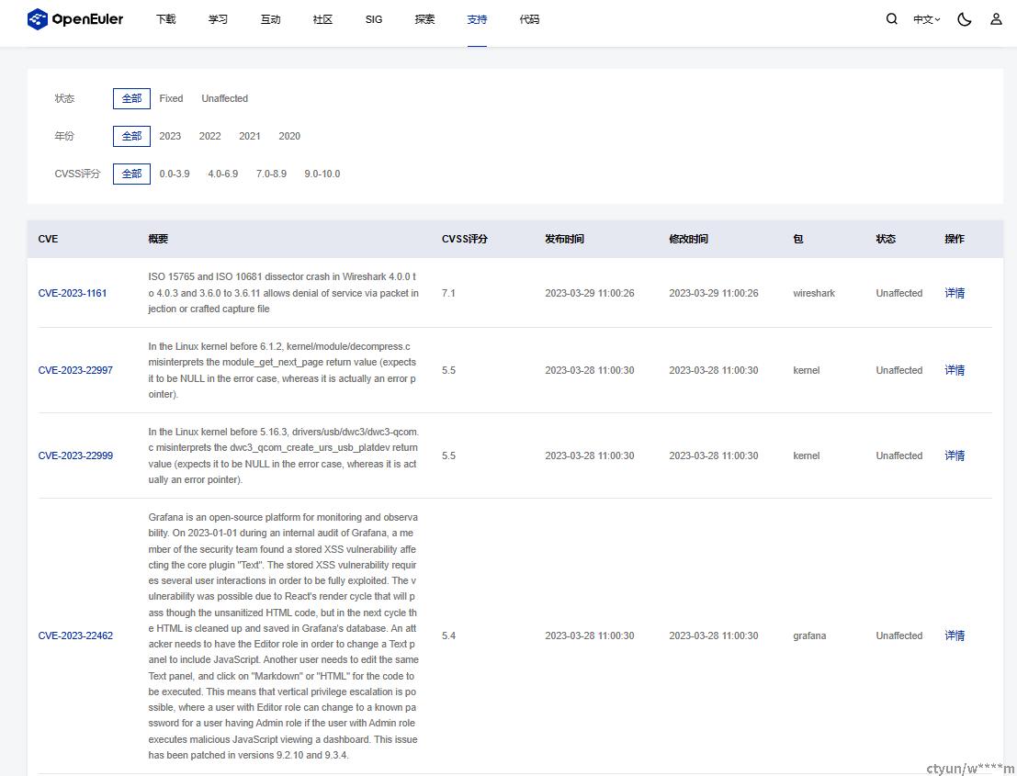Filter by year 2021
This screenshot has width=1017, height=776.
coord(250,136)
